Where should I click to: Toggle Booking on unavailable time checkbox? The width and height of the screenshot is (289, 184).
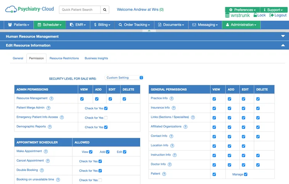[100, 180]
